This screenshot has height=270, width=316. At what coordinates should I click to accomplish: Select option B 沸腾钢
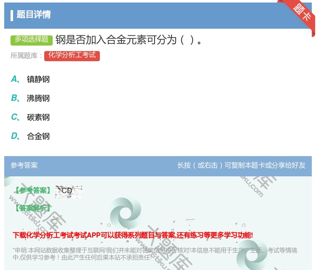(38, 98)
